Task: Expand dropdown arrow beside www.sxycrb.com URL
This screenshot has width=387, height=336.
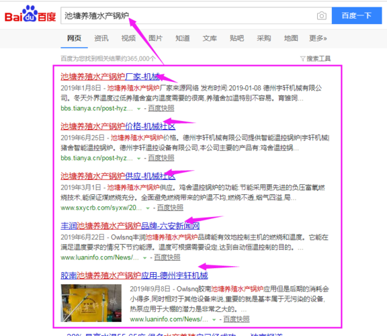Action: [148, 208]
